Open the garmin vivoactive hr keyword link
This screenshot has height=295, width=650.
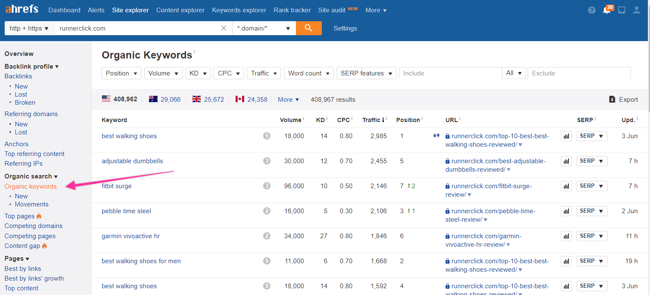(x=131, y=236)
